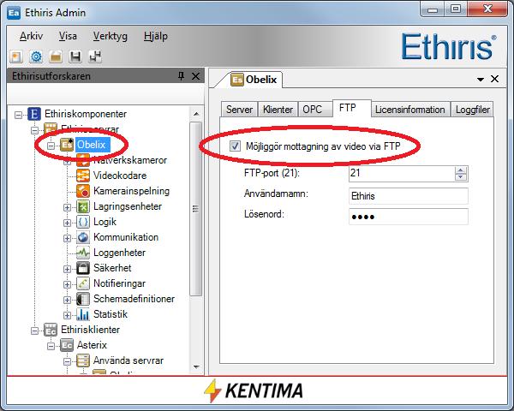The width and height of the screenshot is (514, 411).
Task: Collapse the Obelix server node
Action: pos(51,146)
